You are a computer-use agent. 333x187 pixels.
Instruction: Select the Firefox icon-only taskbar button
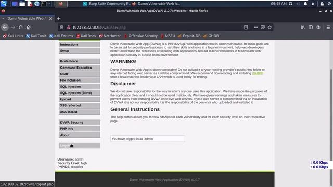pyautogui.click(x=61, y=4)
